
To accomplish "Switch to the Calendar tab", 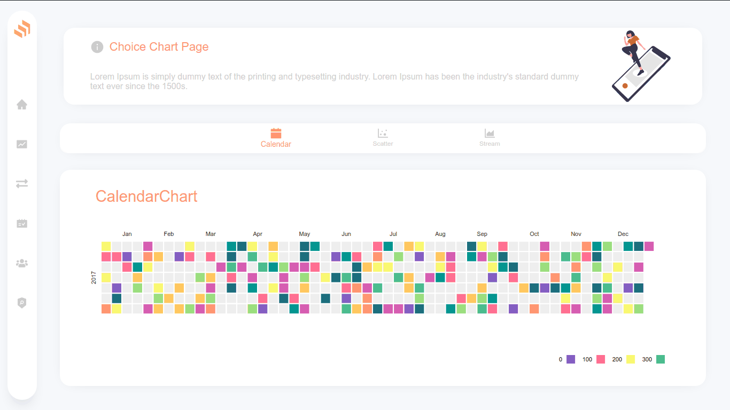I will pyautogui.click(x=276, y=138).
